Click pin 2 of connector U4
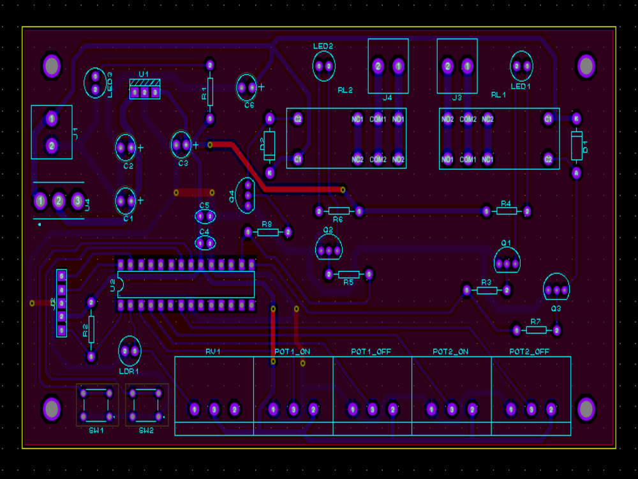This screenshot has height=479, width=638. (59, 202)
